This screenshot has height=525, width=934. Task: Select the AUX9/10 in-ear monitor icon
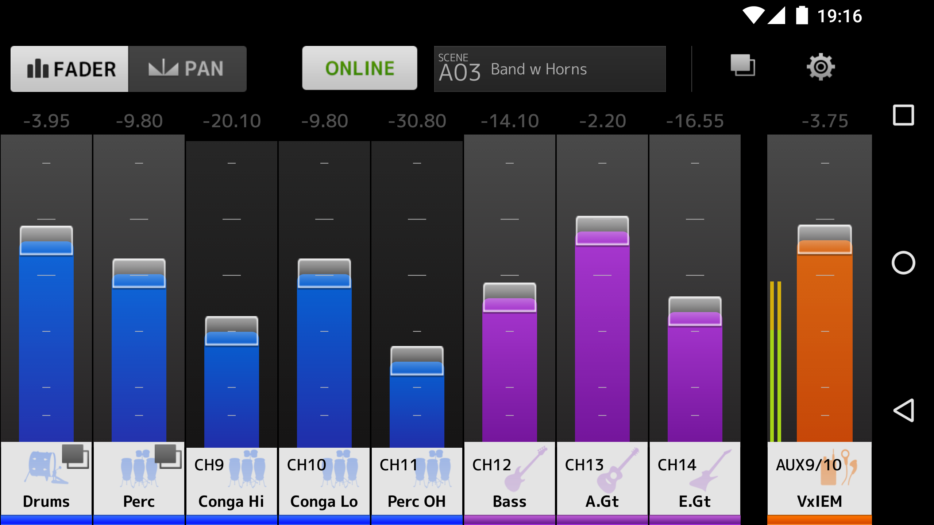(839, 467)
